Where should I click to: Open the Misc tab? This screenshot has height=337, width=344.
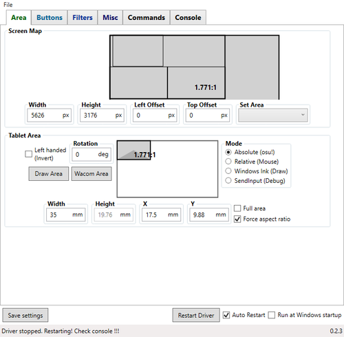pos(110,17)
